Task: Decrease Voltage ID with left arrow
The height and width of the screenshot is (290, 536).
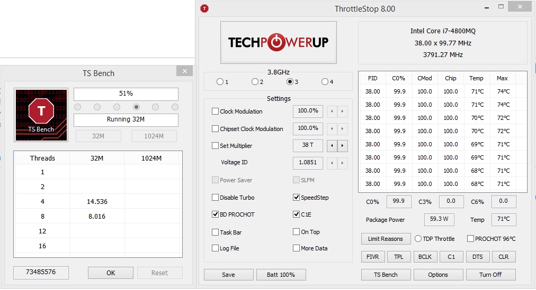Action: pyautogui.click(x=332, y=163)
